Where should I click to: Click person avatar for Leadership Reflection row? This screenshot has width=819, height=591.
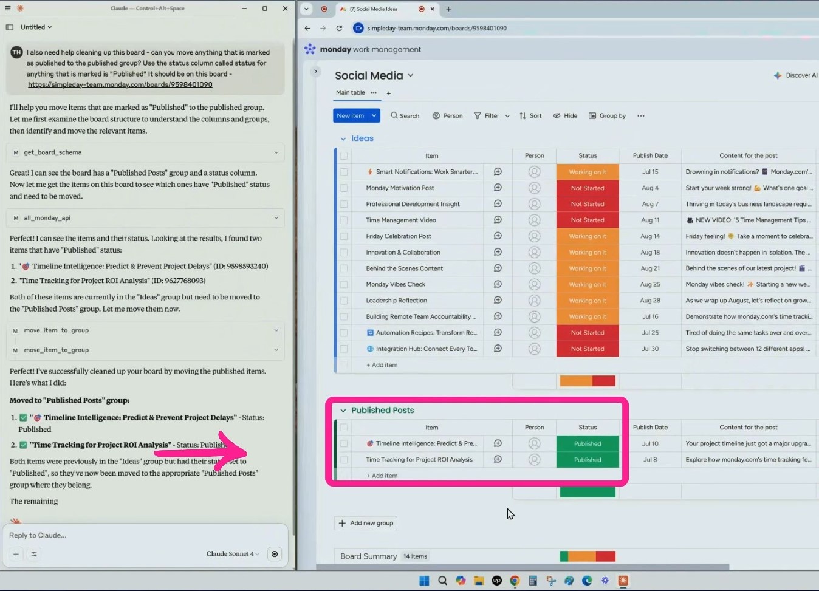(x=535, y=301)
